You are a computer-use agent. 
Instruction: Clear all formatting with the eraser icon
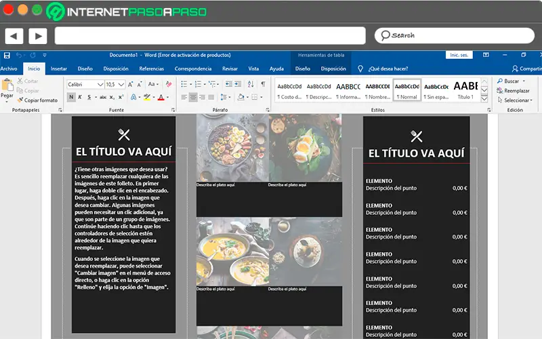pos(169,84)
